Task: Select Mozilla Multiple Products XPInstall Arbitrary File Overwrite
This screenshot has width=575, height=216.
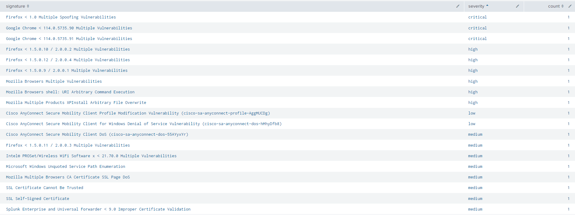Action: (76, 102)
